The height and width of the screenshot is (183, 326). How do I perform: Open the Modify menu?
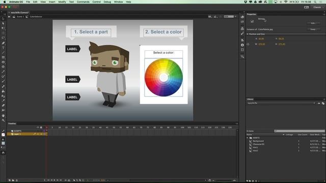pos(62,2)
